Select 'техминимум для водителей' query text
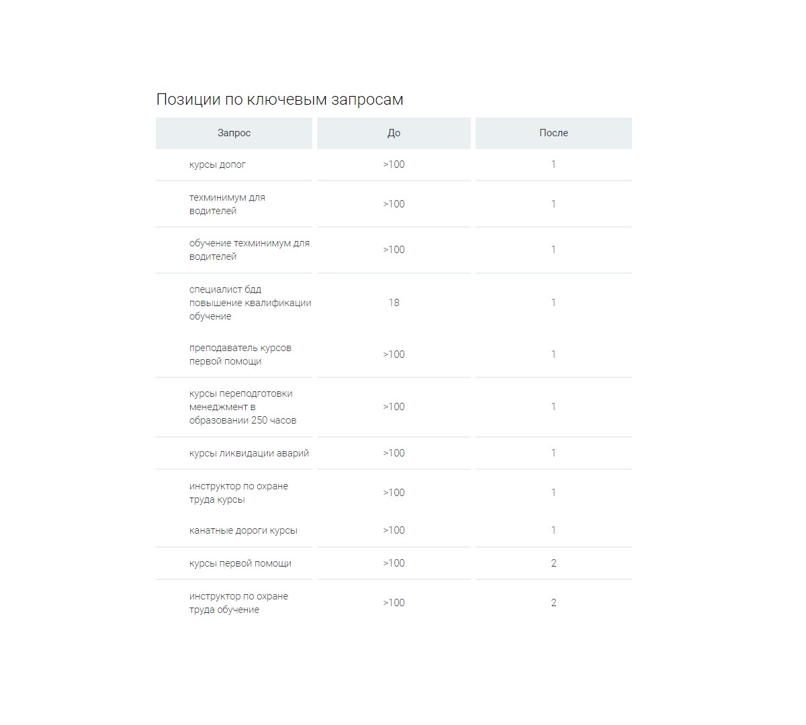This screenshot has height=725, width=806. point(227,204)
